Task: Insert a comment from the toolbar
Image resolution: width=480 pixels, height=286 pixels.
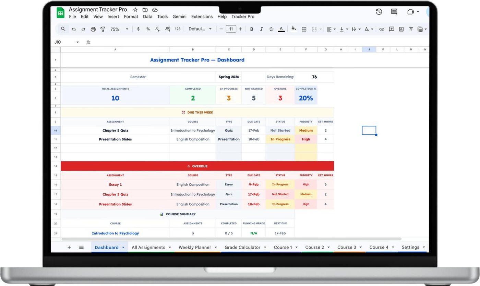Action: [x=392, y=29]
